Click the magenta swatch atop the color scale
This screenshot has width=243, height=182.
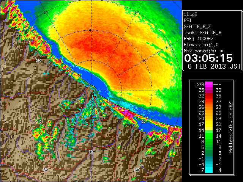(209, 84)
